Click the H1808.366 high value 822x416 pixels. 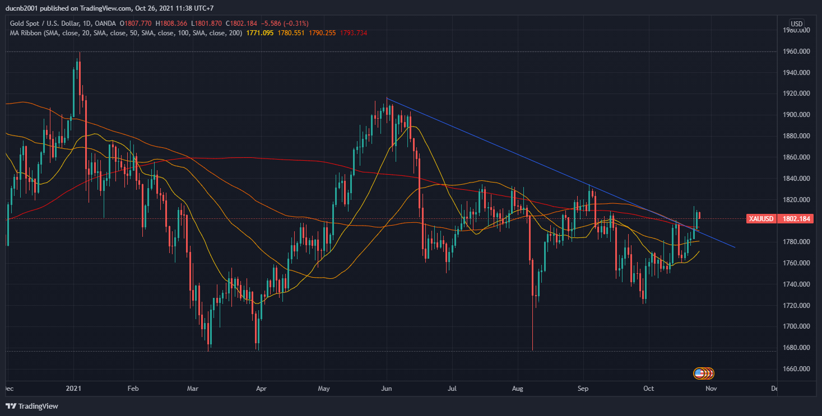[173, 24]
